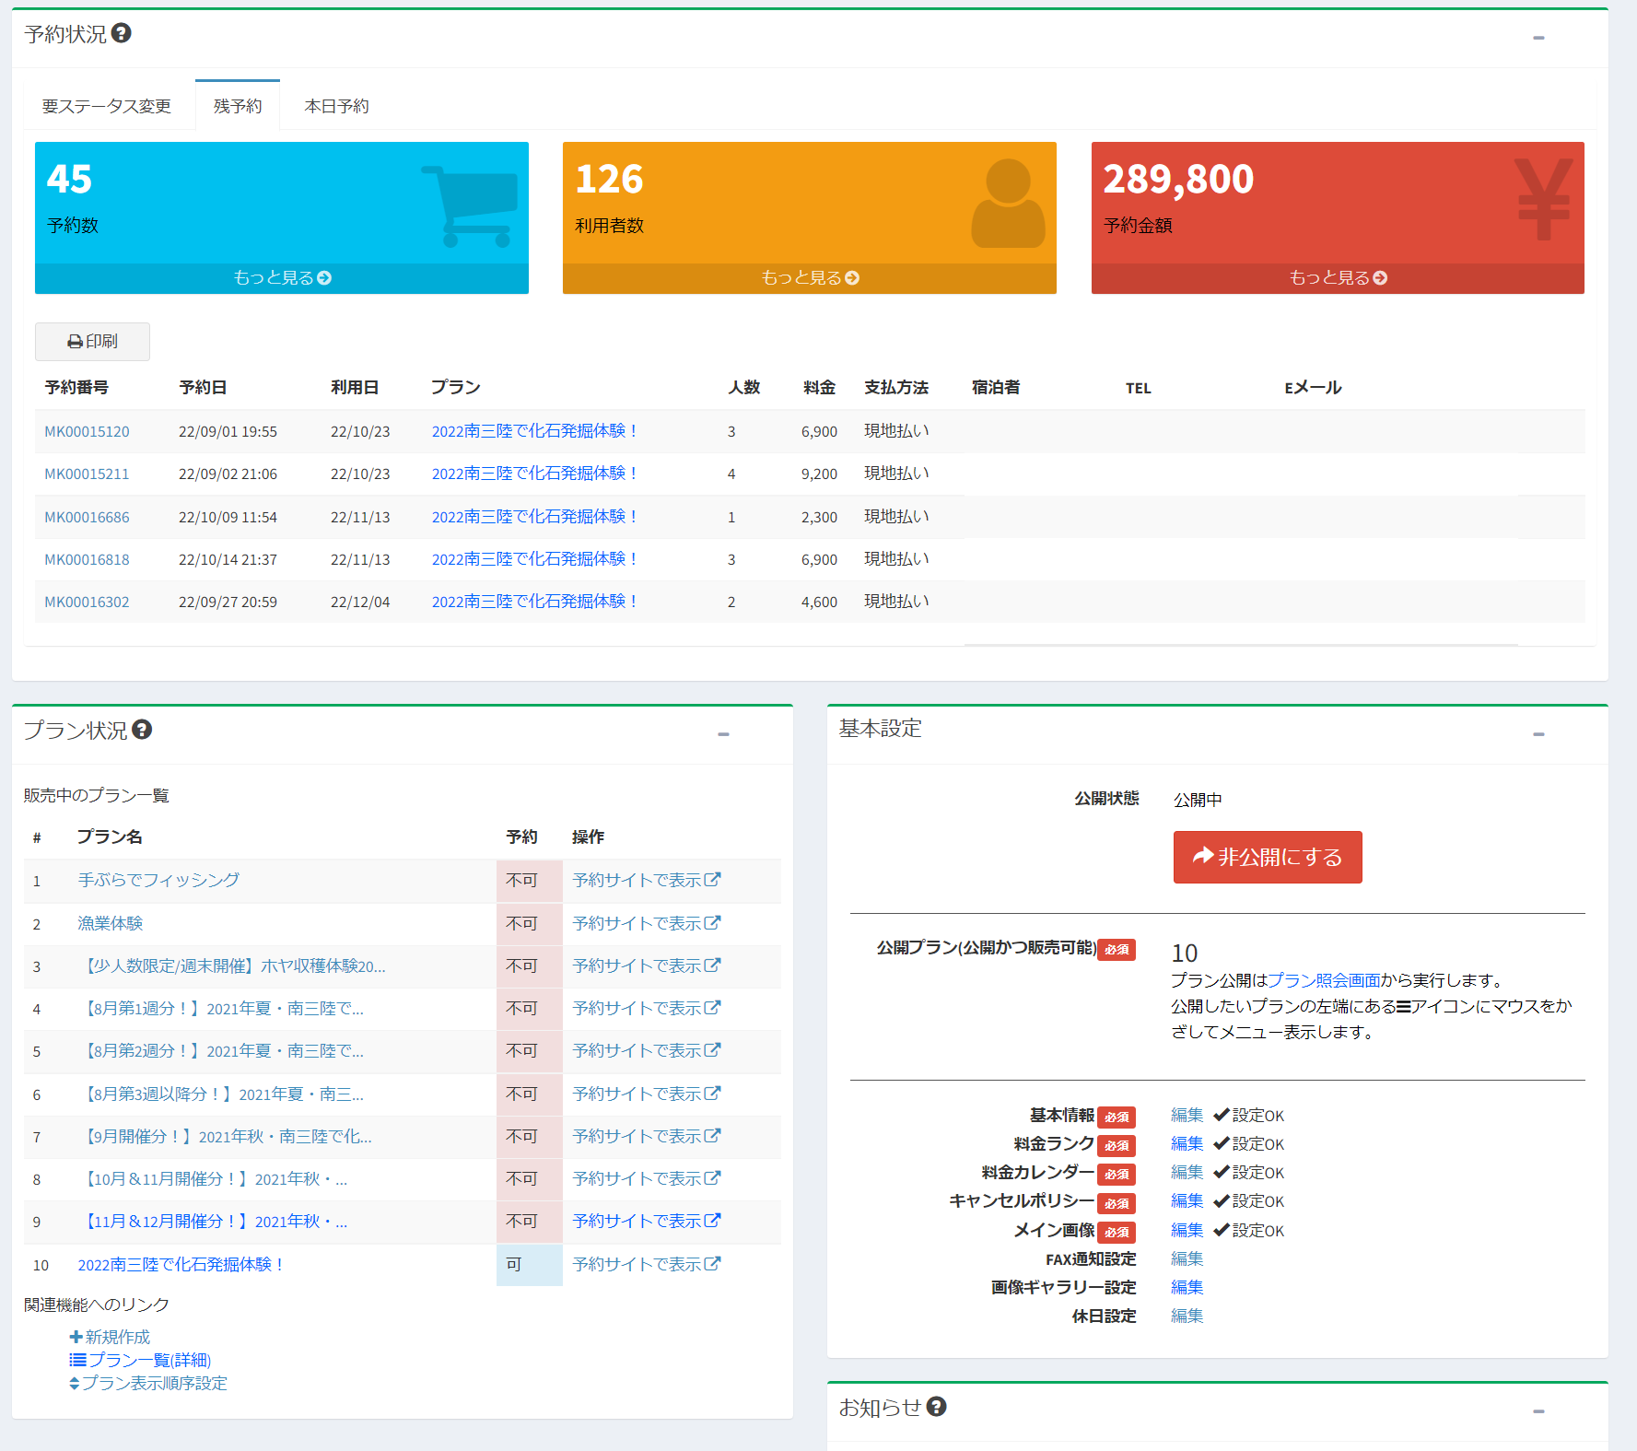Collapse the お知らせ panel
The height and width of the screenshot is (1451, 1637).
[x=1538, y=1411]
